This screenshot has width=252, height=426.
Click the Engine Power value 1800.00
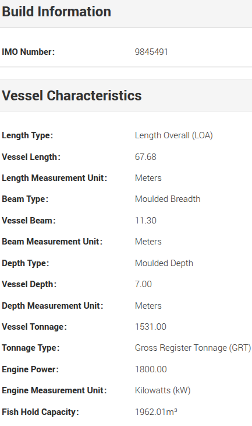[151, 369]
